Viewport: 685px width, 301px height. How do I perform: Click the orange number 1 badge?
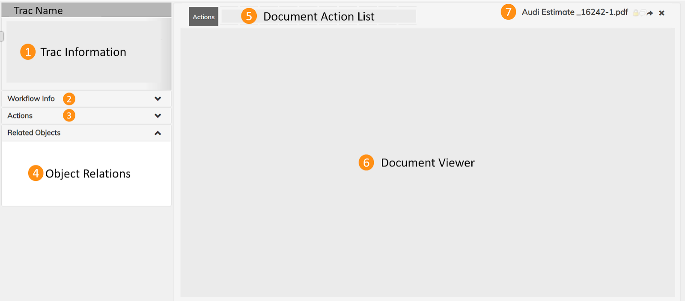(28, 52)
